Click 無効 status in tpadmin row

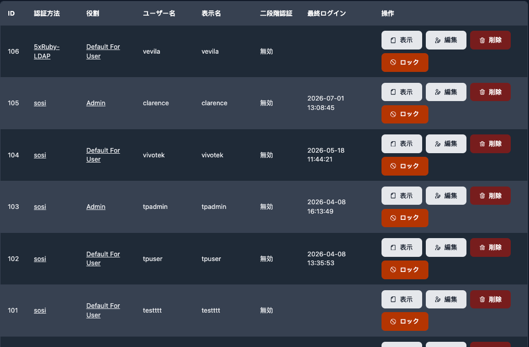coord(266,207)
